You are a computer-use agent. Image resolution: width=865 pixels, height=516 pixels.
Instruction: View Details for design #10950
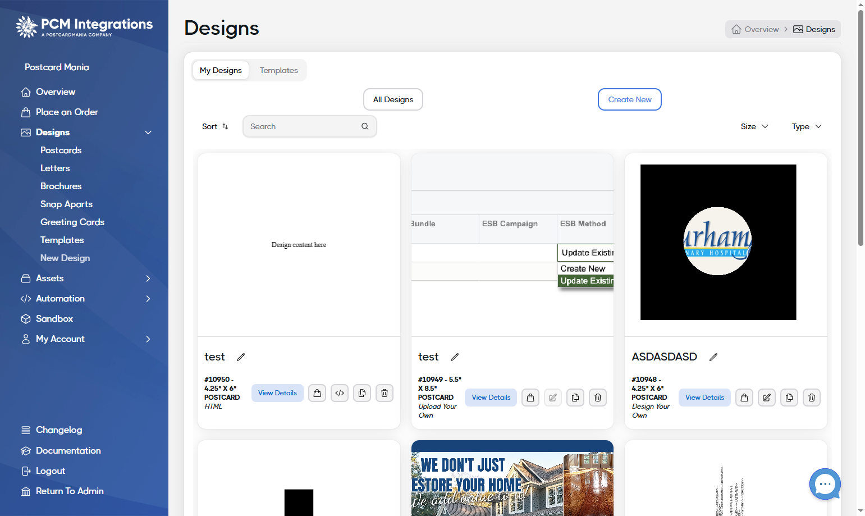pos(277,393)
